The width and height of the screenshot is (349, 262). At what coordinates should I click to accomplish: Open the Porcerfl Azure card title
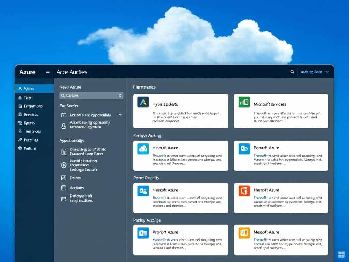[x=266, y=148]
